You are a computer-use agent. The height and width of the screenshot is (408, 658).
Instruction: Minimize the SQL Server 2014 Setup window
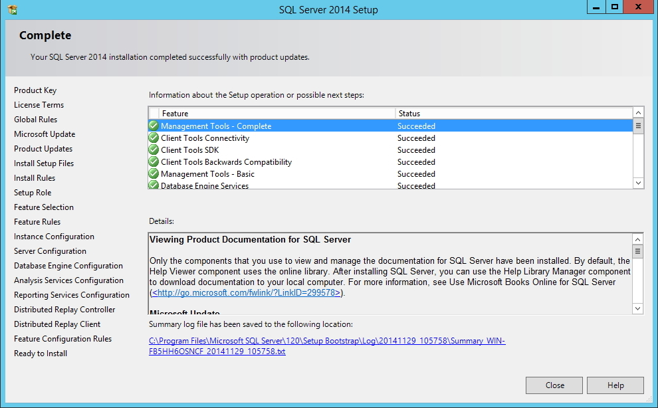click(596, 7)
